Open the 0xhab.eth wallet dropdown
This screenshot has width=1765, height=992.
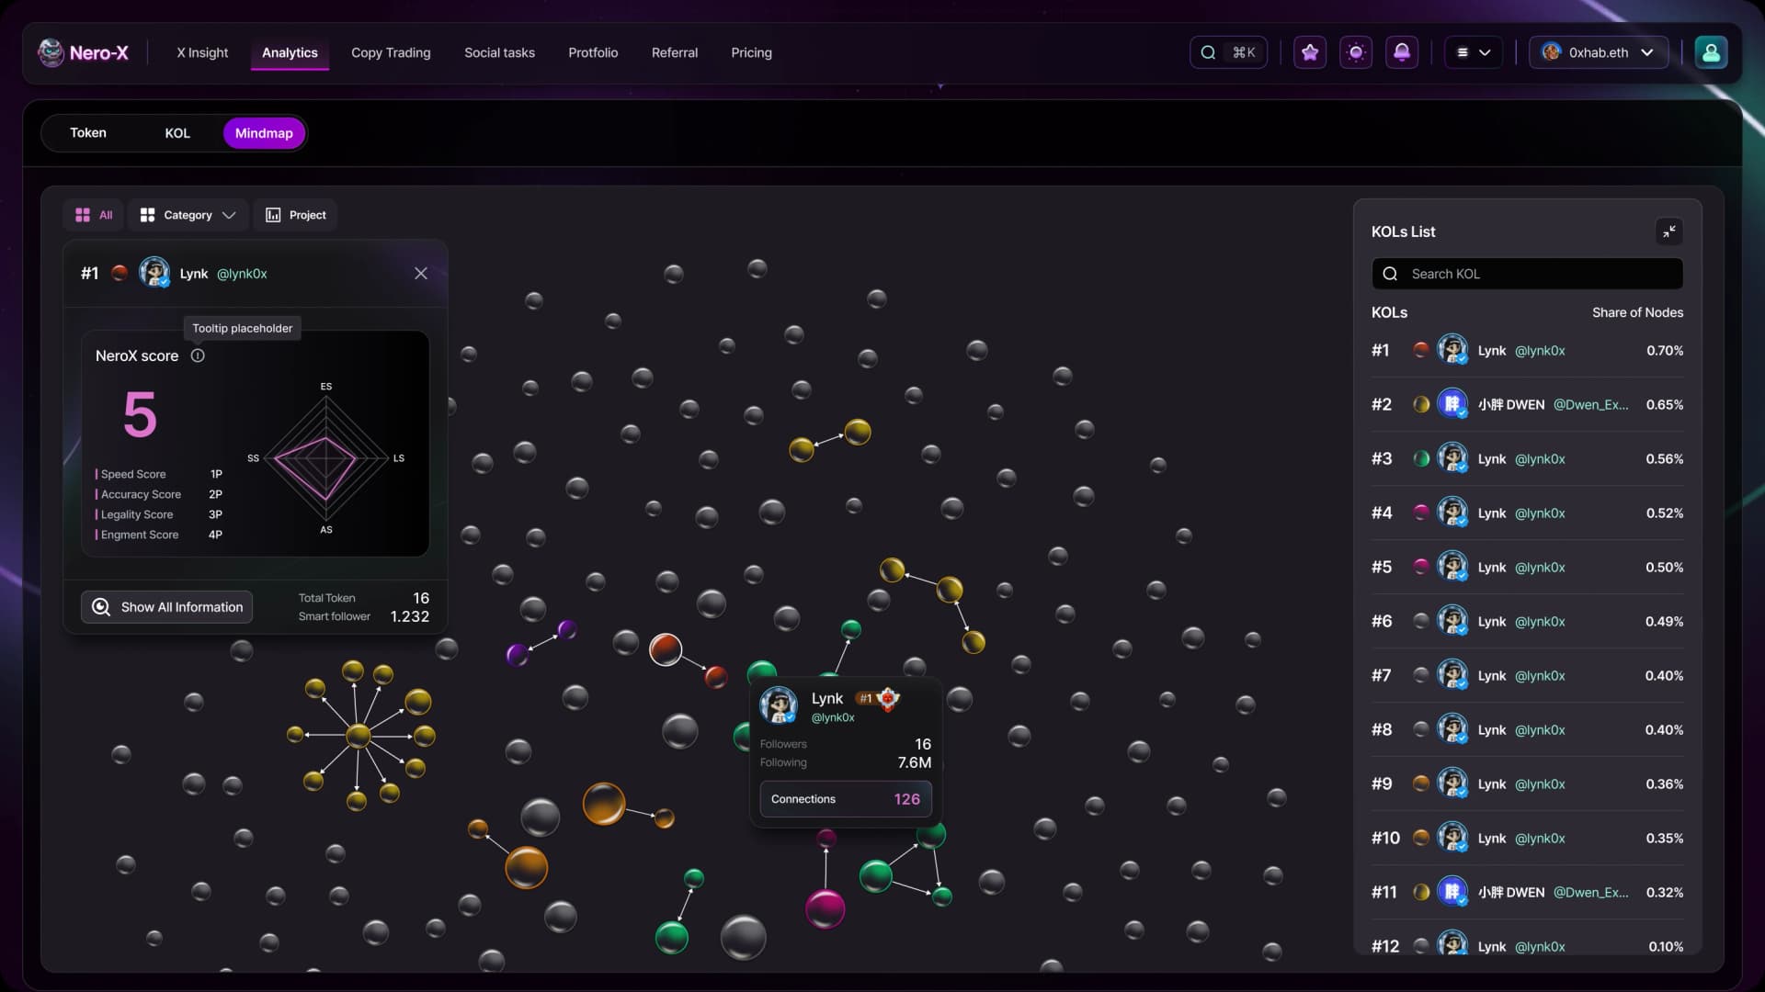coord(1598,52)
